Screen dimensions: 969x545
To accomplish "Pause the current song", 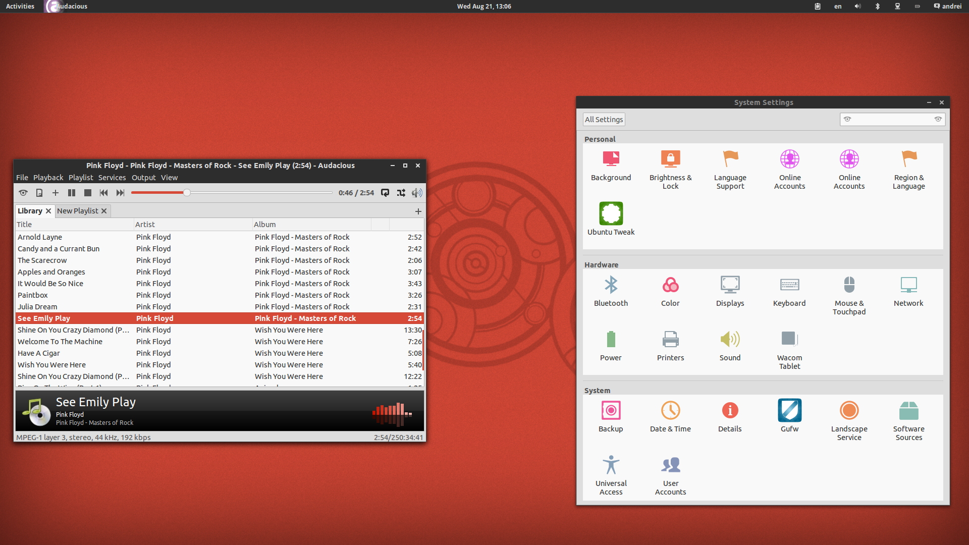I will coord(72,193).
